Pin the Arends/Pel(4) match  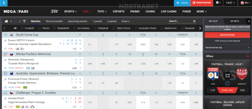click(5, 99)
